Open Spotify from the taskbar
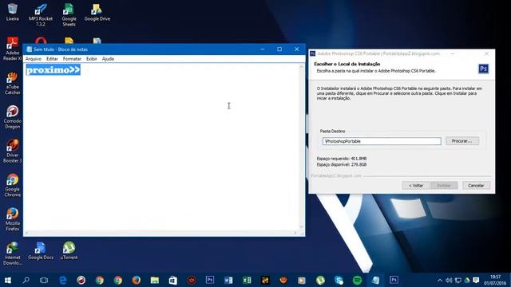The height and width of the screenshot is (287, 511). tap(357, 280)
